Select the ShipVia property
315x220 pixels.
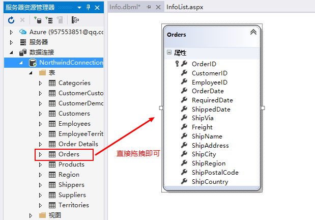tap(203, 118)
